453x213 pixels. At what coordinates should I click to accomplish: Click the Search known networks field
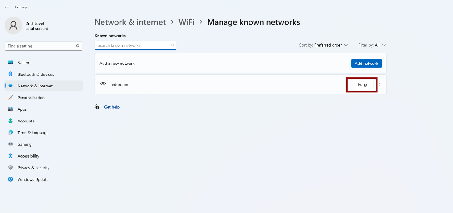pyautogui.click(x=136, y=45)
